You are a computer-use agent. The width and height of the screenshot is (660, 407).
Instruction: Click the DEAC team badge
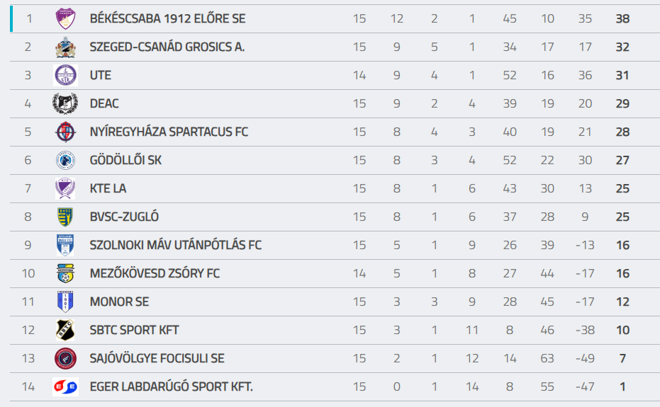click(65, 103)
